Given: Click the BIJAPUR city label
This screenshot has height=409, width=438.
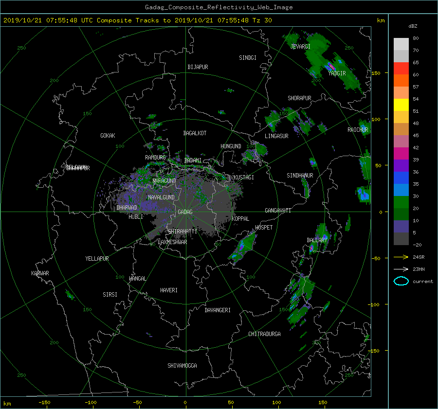Looking at the screenshot, I should (198, 67).
